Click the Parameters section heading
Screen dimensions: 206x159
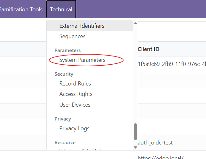tap(68, 50)
